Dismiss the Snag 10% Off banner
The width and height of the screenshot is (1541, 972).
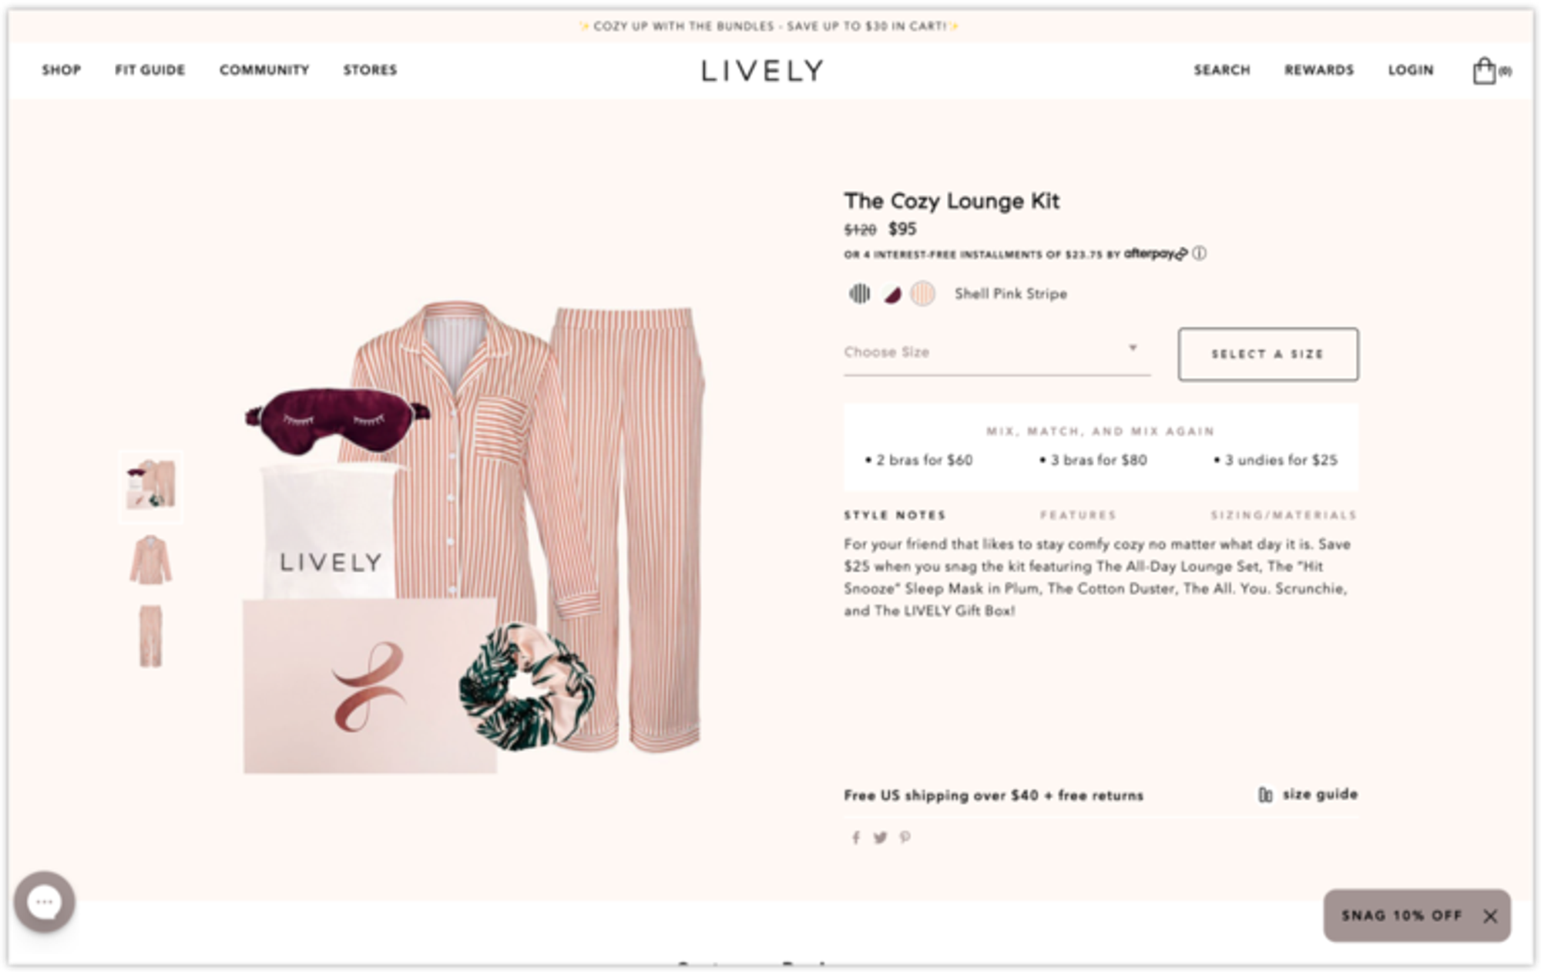(1490, 916)
